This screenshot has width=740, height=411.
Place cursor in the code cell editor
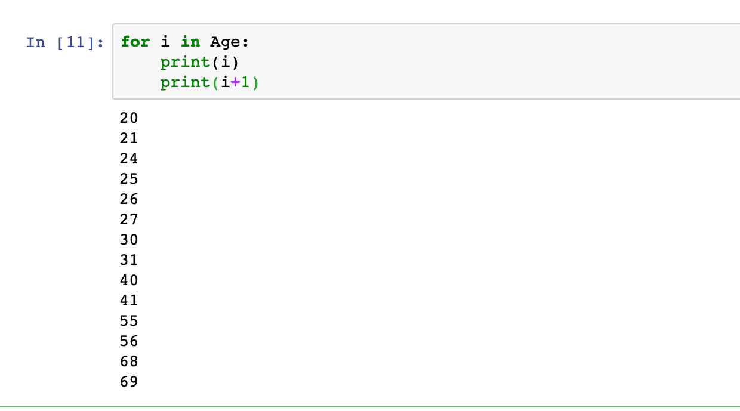[426, 61]
